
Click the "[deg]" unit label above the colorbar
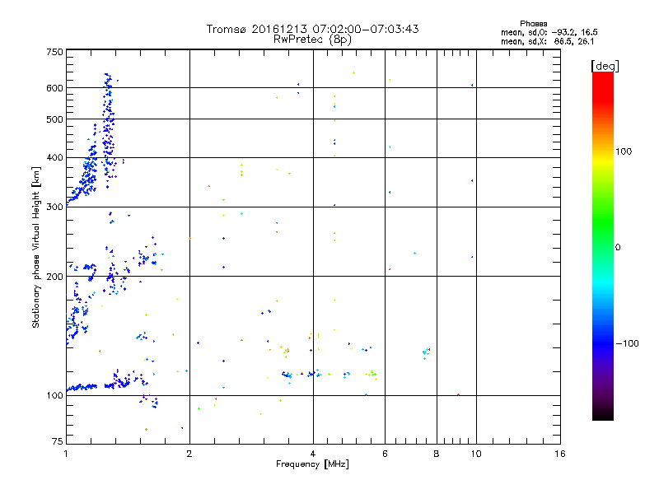605,66
